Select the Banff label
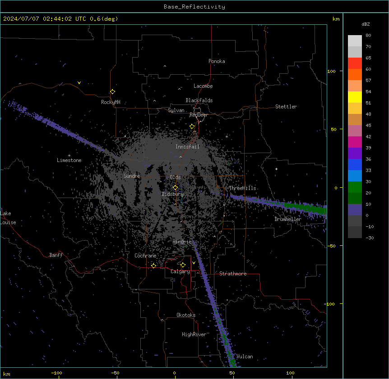The height and width of the screenshot is (379, 389). tap(56, 255)
